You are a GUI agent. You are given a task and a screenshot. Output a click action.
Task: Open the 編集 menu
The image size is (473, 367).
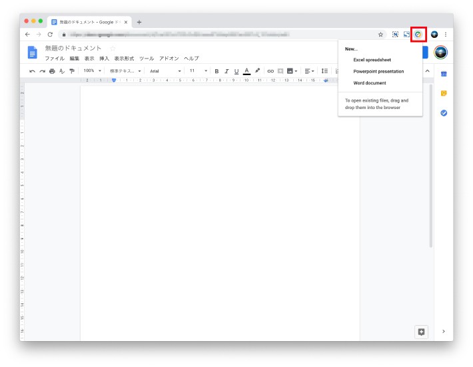point(74,59)
